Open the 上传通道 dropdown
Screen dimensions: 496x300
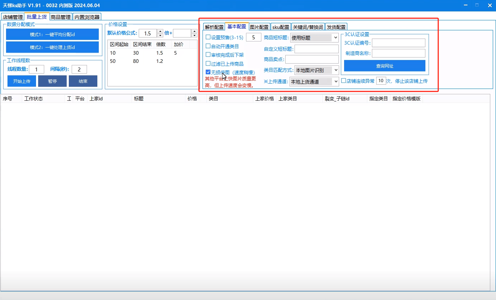[314, 81]
